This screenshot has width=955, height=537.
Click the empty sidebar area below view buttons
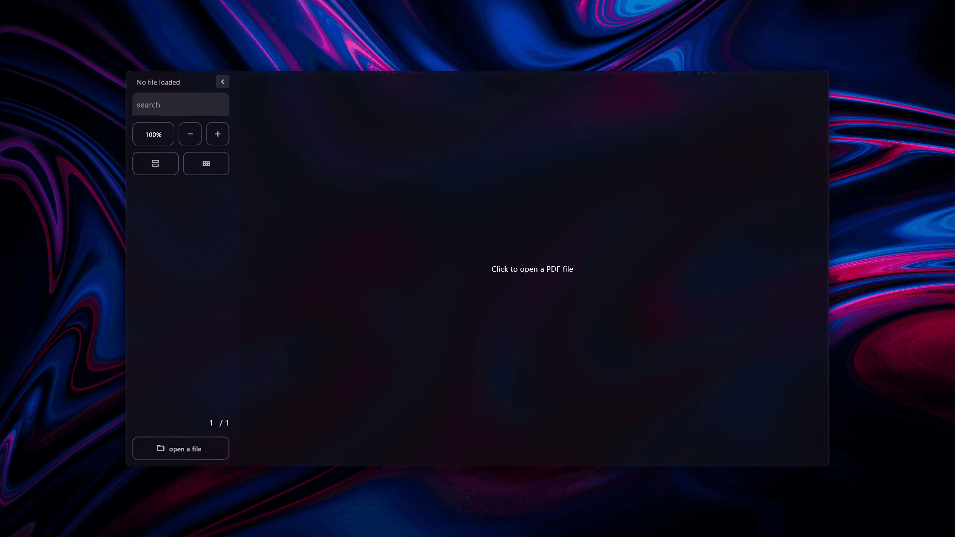[x=181, y=294]
